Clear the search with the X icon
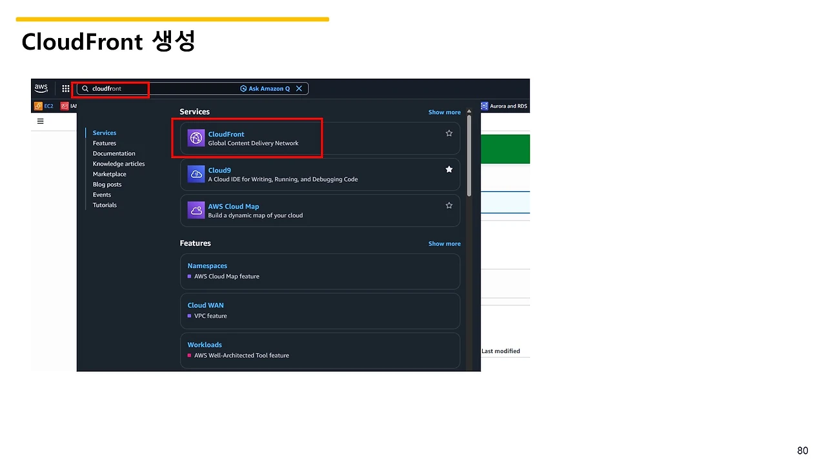This screenshot has width=826, height=464. click(x=299, y=88)
